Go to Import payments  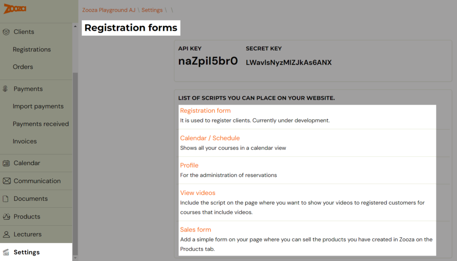(38, 106)
